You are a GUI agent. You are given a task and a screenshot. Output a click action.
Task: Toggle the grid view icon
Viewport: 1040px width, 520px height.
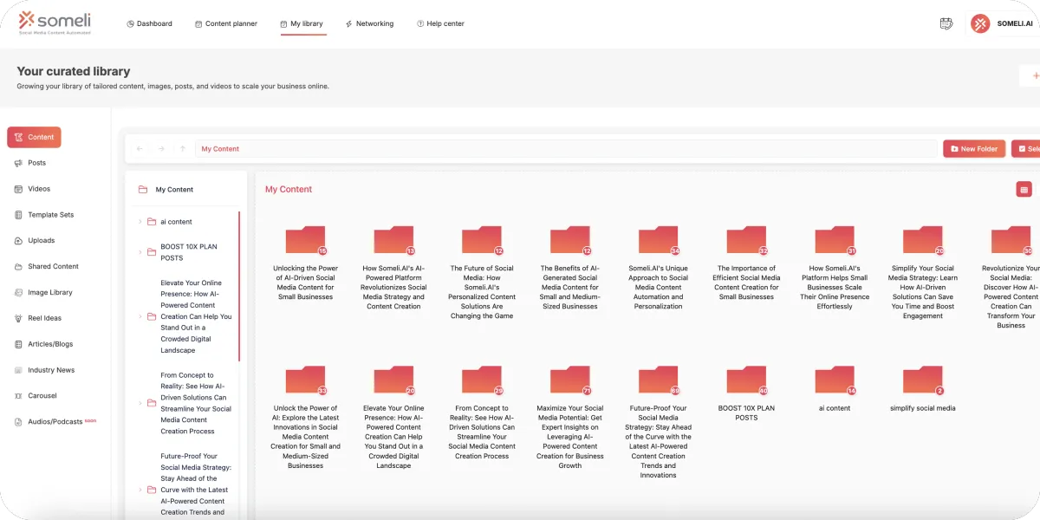(x=1024, y=189)
